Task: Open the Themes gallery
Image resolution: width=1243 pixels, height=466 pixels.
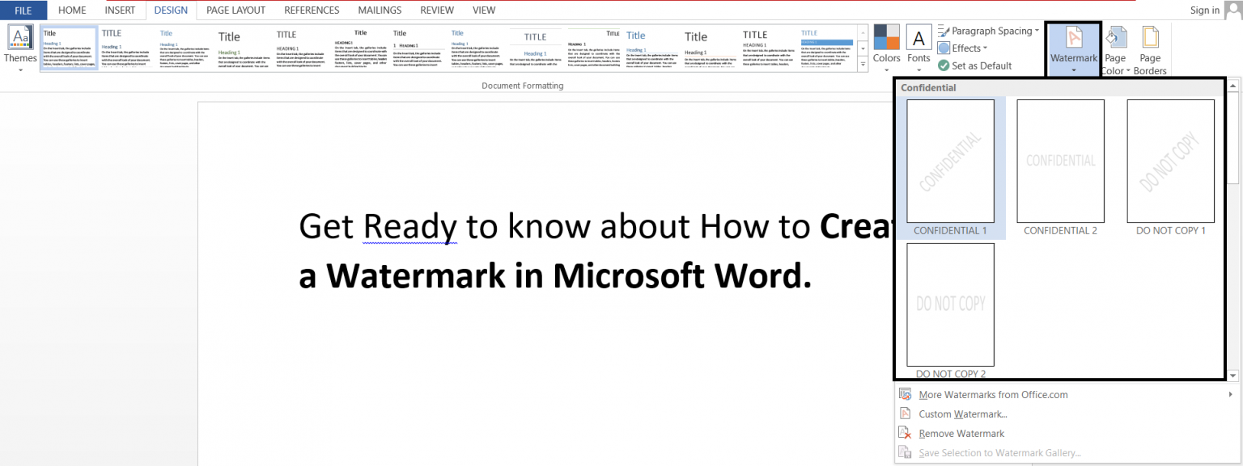Action: (x=20, y=46)
